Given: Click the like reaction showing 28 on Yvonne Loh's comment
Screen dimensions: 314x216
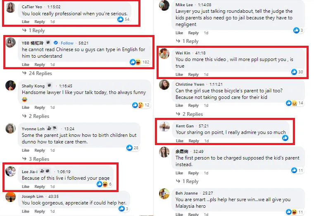Looking at the screenshot, I should (129, 148).
